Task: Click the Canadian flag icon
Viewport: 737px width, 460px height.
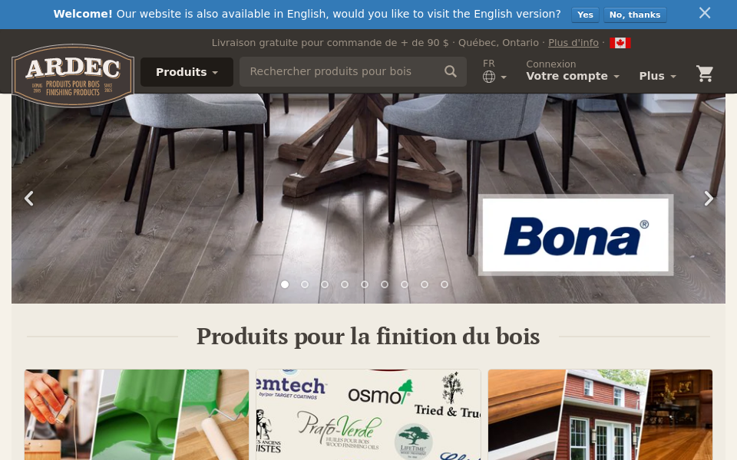Action: (620, 43)
